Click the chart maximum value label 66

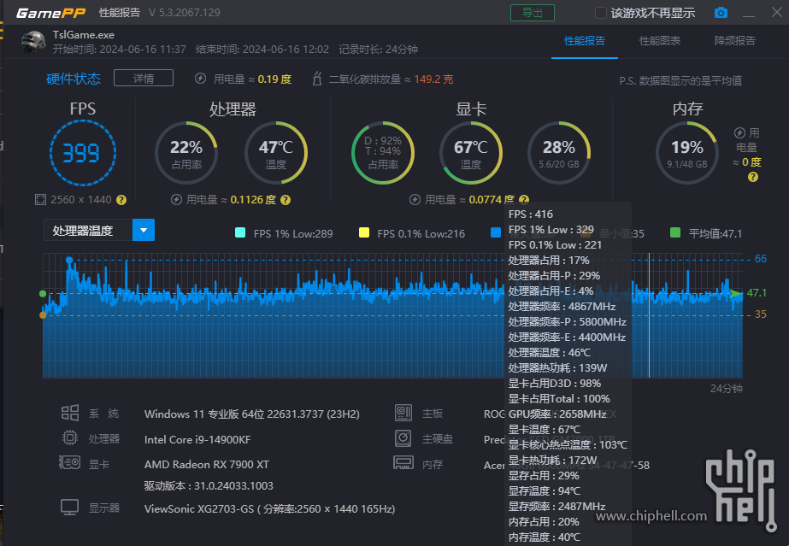coord(760,259)
